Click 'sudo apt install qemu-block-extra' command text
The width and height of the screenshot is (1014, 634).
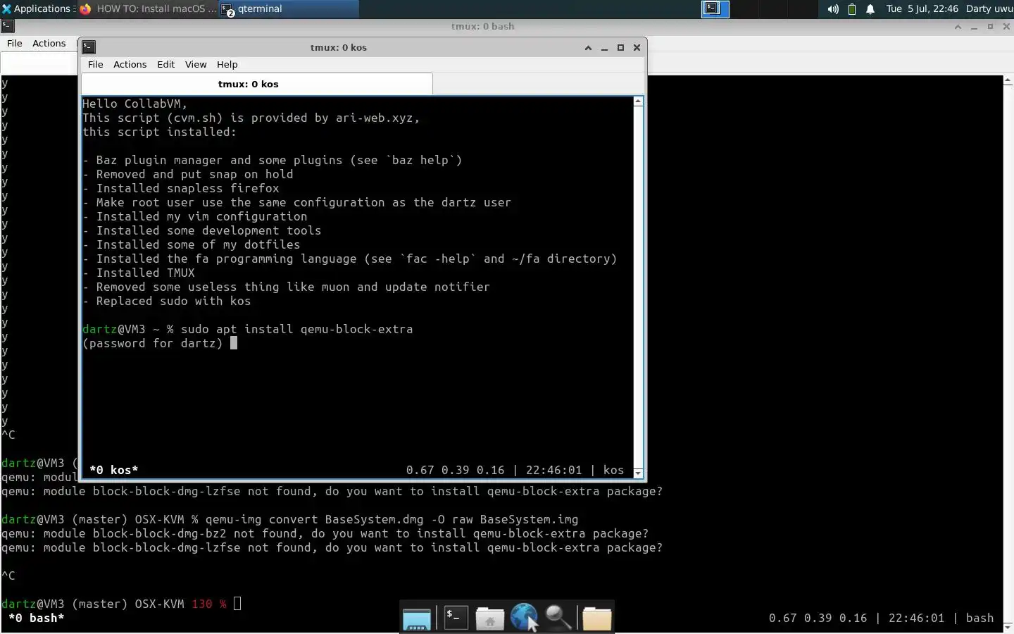click(x=296, y=329)
